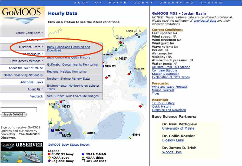Open Quick History in Historical section
This screenshot has width=242, height=166.
tap(161, 106)
